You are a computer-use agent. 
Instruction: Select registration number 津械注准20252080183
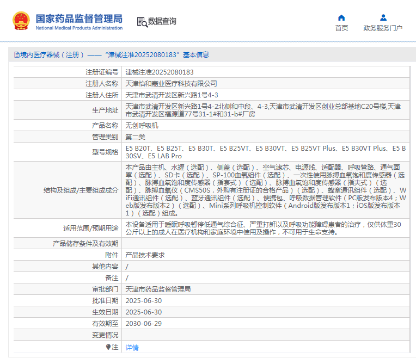(x=159, y=72)
